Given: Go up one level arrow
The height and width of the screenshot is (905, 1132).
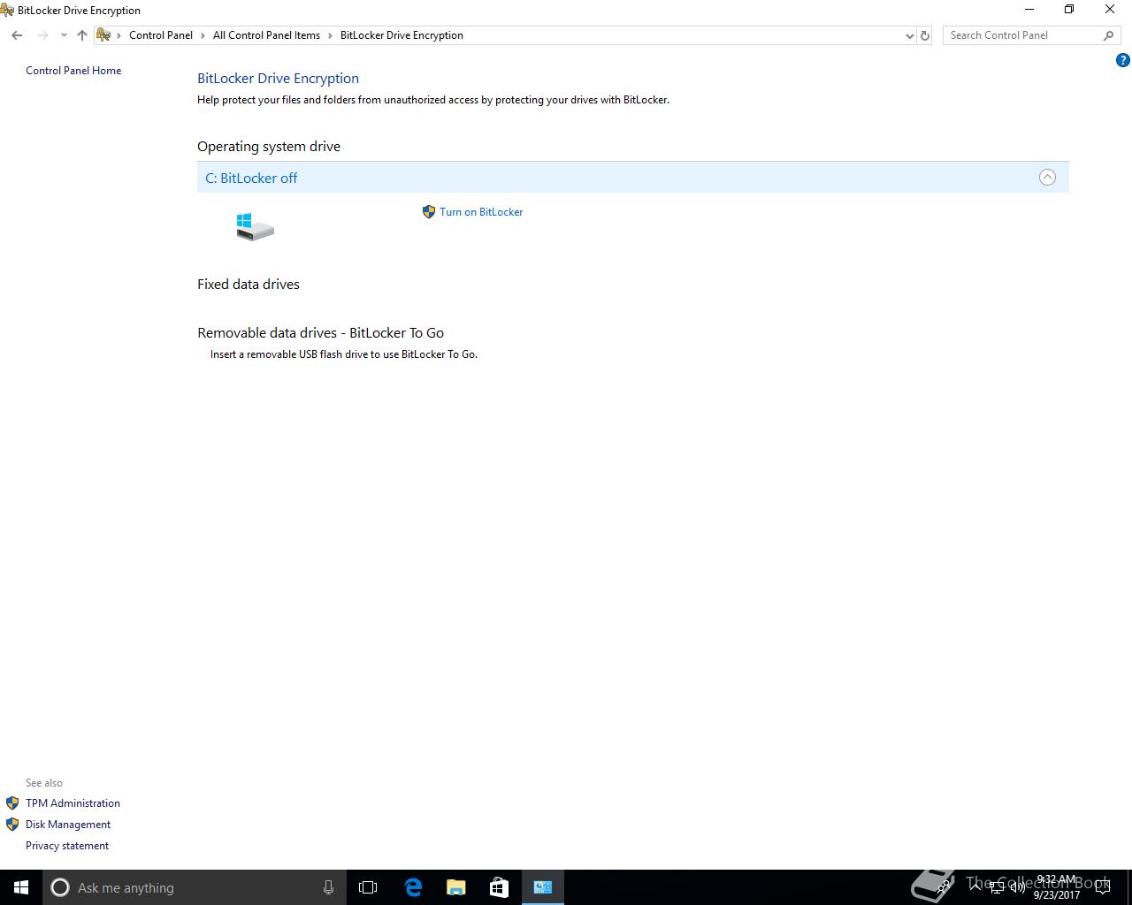Looking at the screenshot, I should [82, 35].
